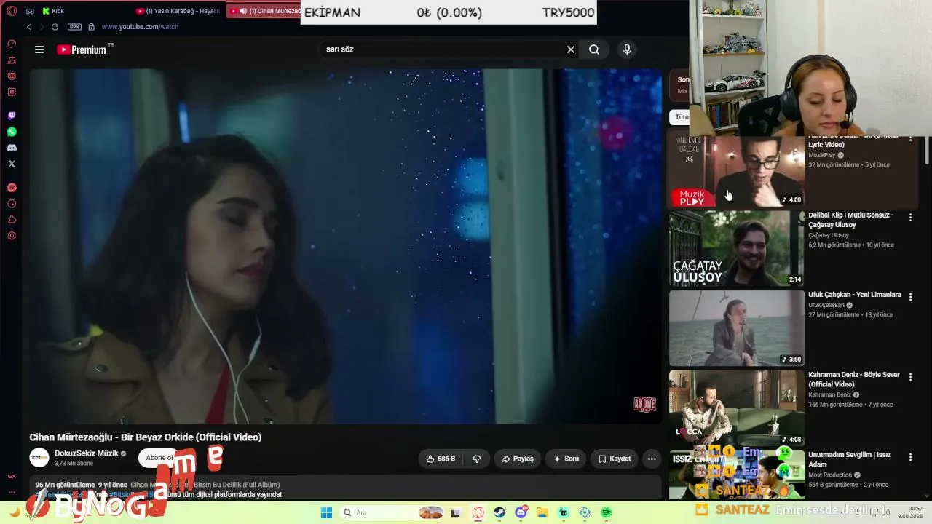
Task: Share the video via Paylaş
Action: point(518,458)
